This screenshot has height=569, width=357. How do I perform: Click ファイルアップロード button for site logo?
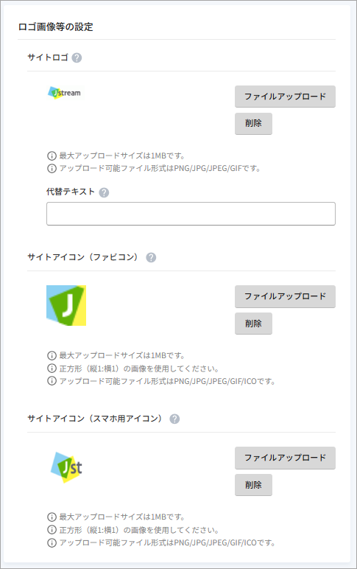[x=285, y=97]
